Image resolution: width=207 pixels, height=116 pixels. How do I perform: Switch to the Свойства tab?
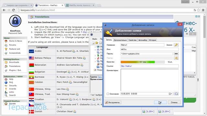click(132, 40)
